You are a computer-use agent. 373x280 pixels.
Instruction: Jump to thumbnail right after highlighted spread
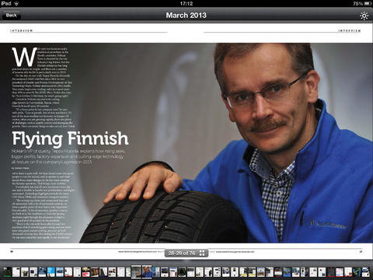156,271
